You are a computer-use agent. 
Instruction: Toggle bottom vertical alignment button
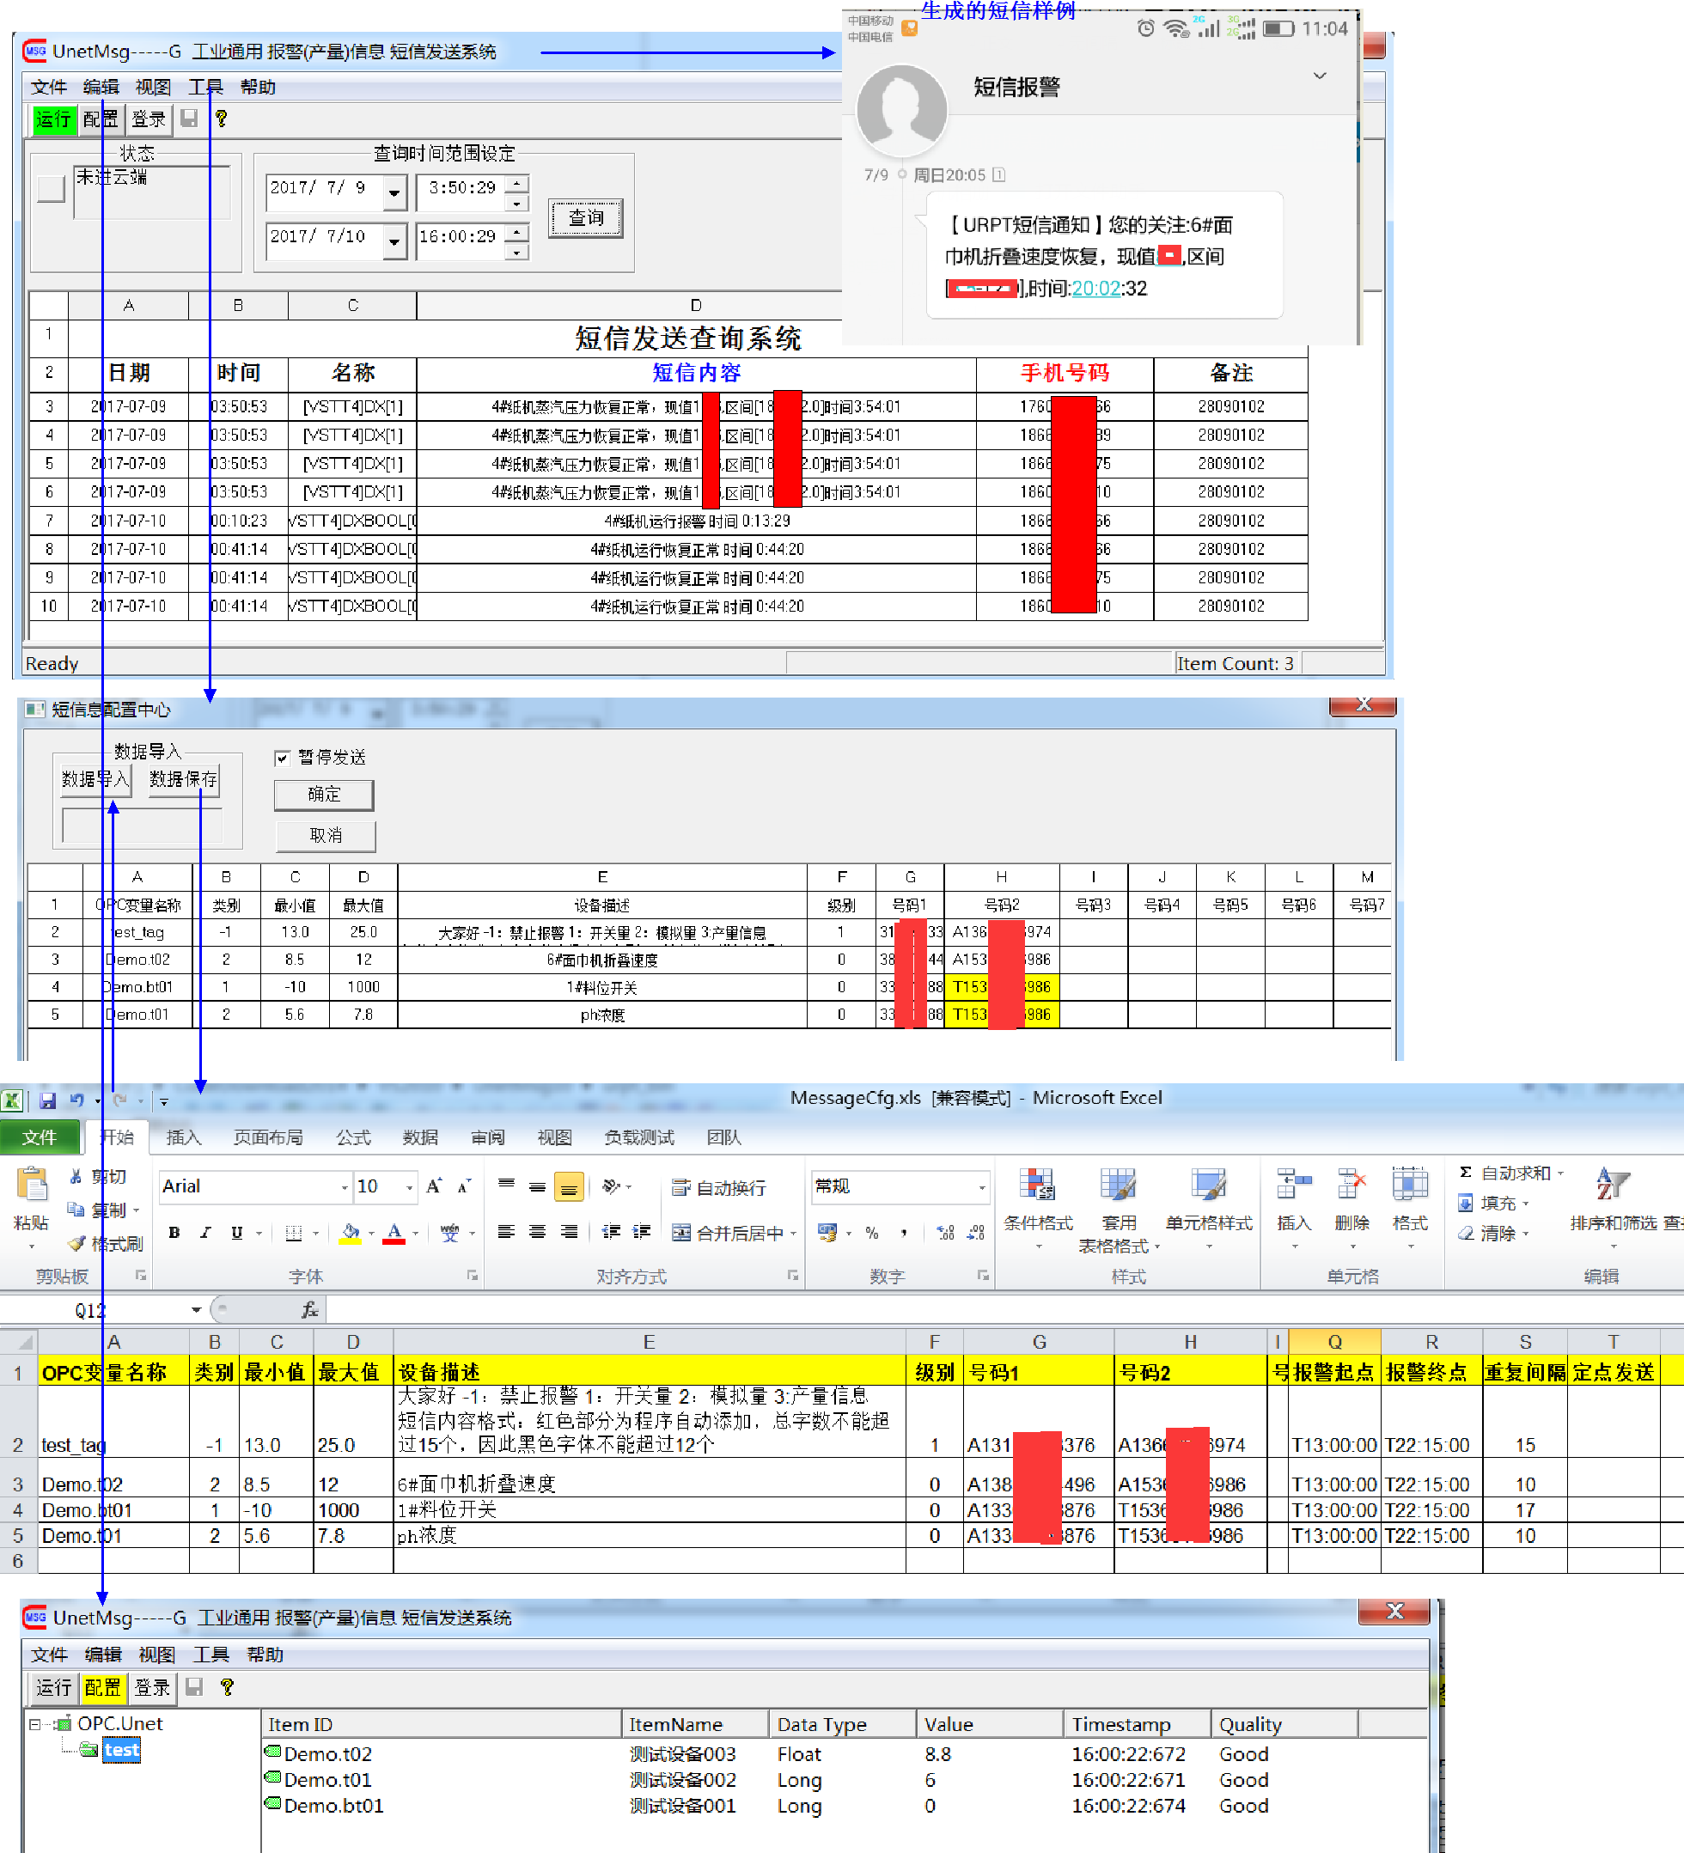[x=569, y=1188]
